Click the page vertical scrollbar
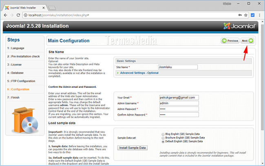 coord(262,77)
